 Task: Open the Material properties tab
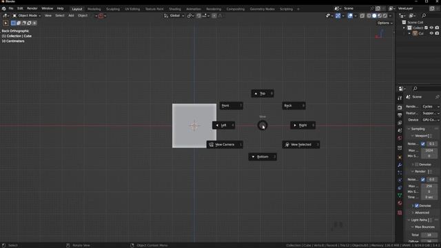pos(400,203)
